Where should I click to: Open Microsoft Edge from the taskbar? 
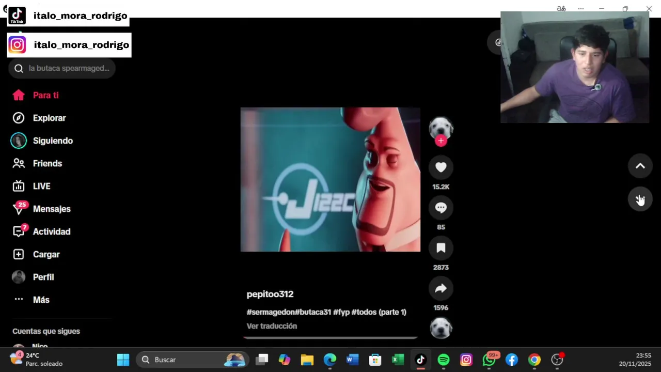330,360
